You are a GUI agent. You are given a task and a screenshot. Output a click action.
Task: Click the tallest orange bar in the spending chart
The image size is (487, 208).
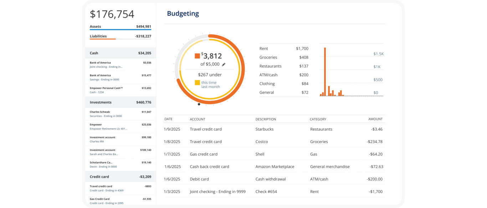(325, 71)
